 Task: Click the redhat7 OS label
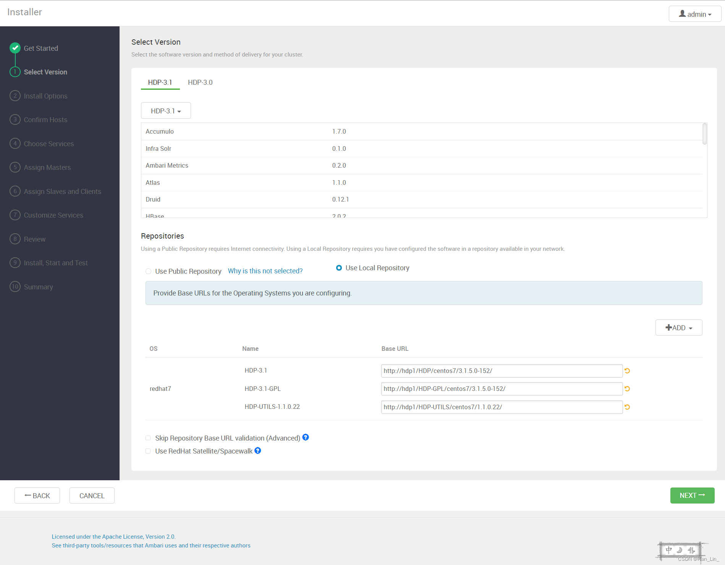[160, 389]
